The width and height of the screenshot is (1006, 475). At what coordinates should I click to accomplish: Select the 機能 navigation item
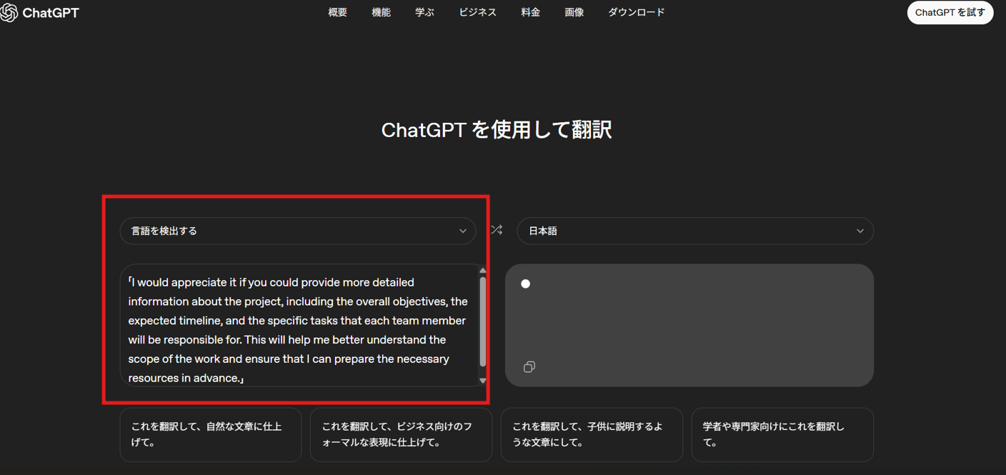pos(381,12)
